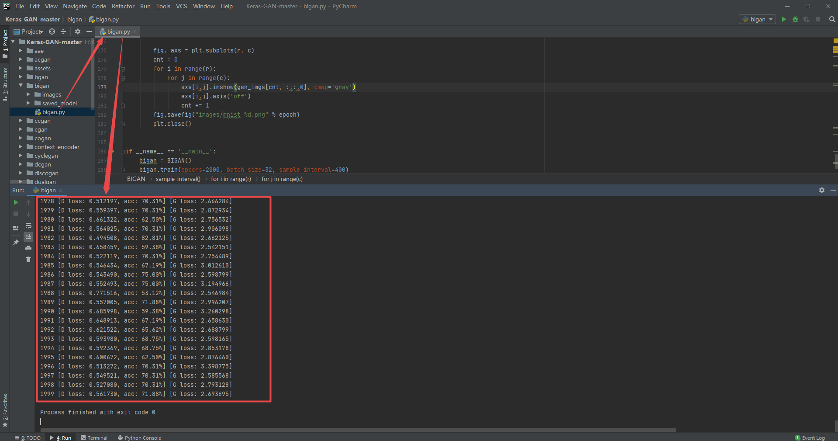Hide the Project tool window
Image resolution: width=838 pixels, height=441 pixels.
(89, 31)
